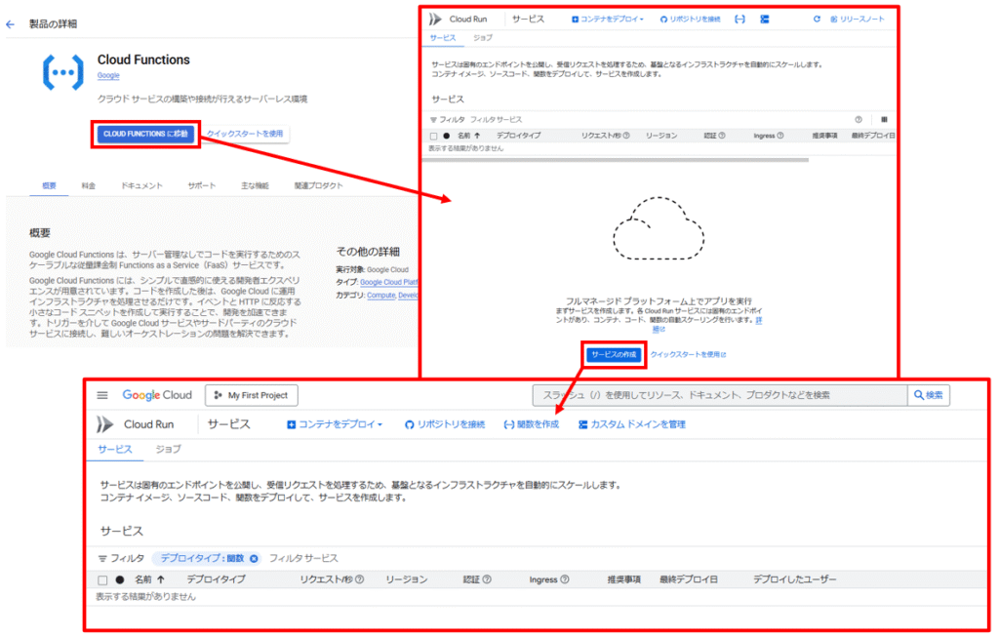Screen dimensions: 999x638
Task: Open the ドキュメント tab
Action: pyautogui.click(x=141, y=185)
